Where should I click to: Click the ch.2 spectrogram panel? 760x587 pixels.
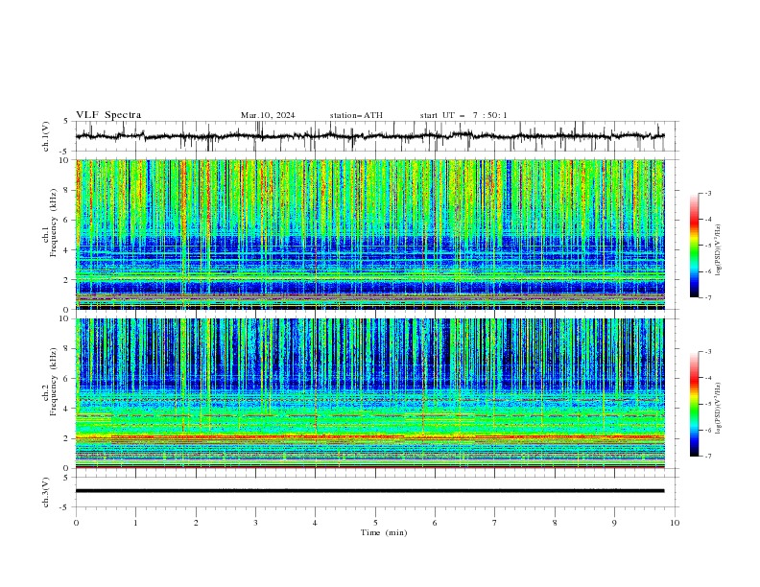370,393
